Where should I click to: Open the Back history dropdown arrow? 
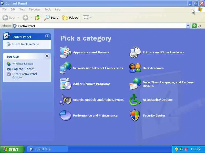pos(18,17)
